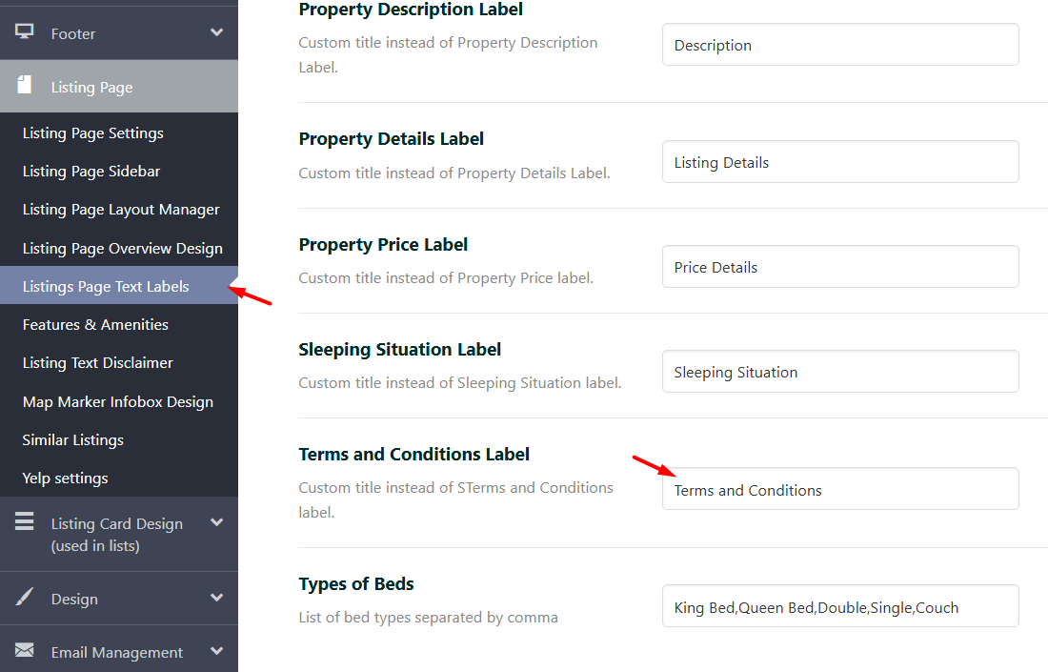
Task: Click the Footer monitor icon
Action: tap(25, 32)
